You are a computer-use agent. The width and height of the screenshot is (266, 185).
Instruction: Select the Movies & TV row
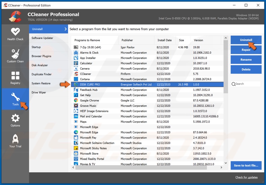[x=147, y=164]
